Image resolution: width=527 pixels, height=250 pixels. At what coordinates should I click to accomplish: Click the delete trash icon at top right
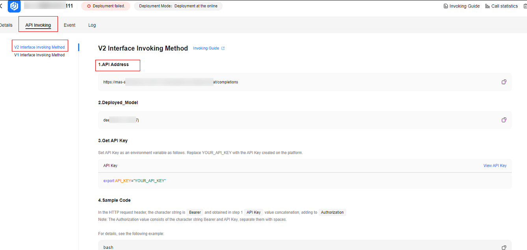525,6
